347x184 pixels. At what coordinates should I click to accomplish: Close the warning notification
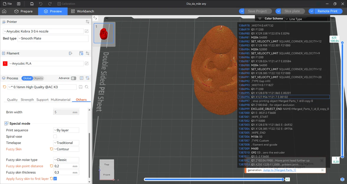(322, 160)
